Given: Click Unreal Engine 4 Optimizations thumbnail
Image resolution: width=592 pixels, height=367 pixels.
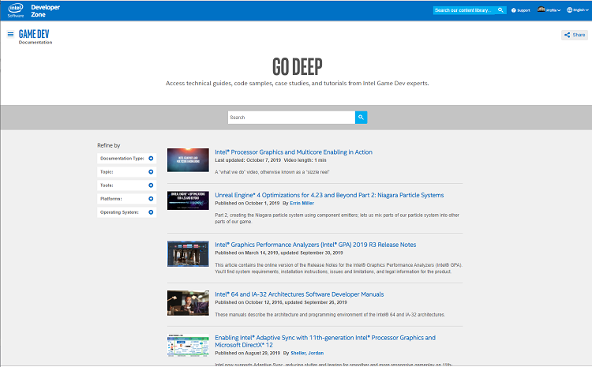Looking at the screenshot, I should 188,200.
